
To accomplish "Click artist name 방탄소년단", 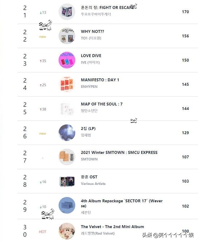I will pos(89,111).
